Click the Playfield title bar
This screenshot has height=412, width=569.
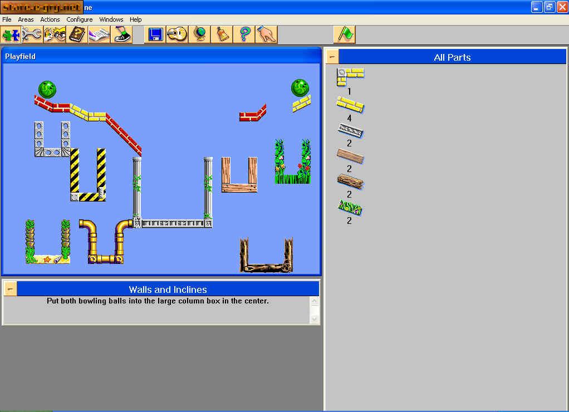point(161,56)
